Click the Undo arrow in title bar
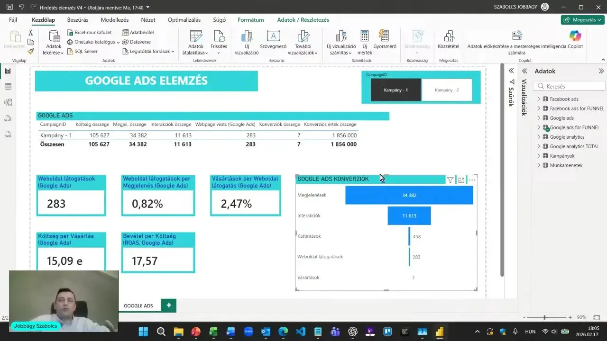This screenshot has width=607, height=341. pos(21,7)
